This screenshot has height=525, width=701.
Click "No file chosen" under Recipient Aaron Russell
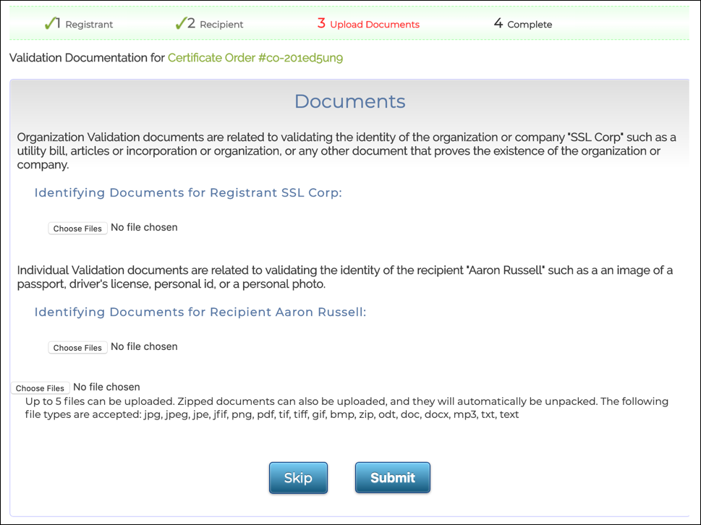[x=144, y=347]
